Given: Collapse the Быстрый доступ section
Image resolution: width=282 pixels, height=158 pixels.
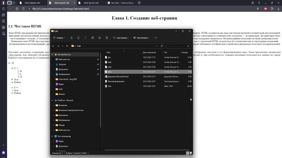Looking at the screenshot, I should pyautogui.click(x=52, y=54).
